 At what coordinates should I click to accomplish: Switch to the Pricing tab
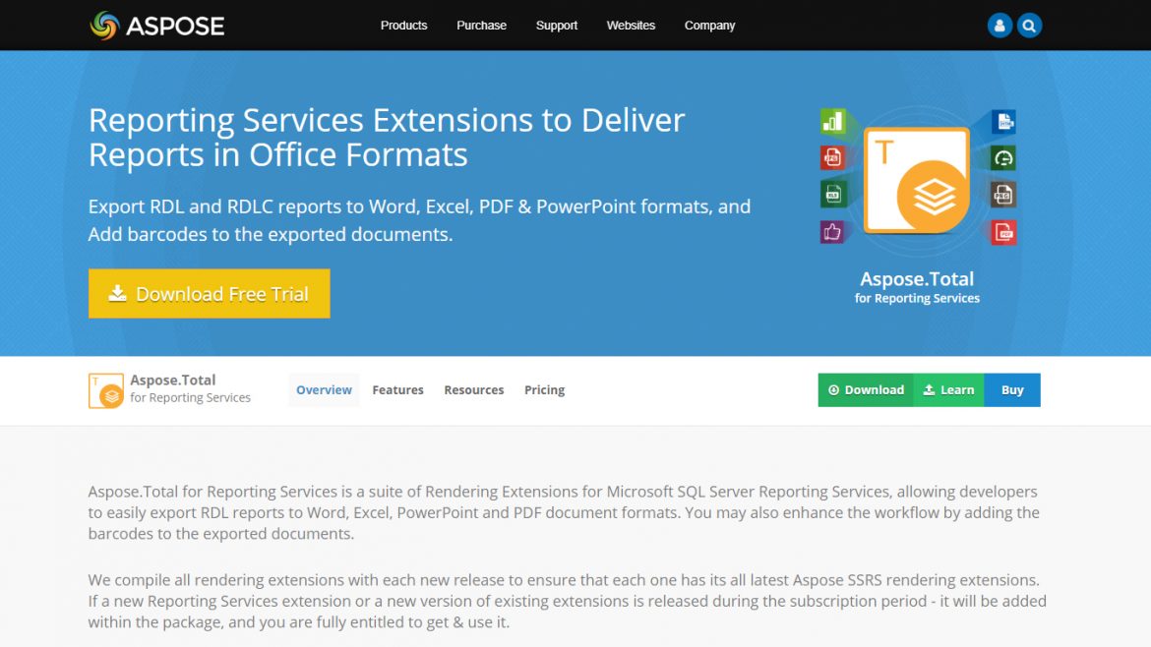click(x=544, y=389)
